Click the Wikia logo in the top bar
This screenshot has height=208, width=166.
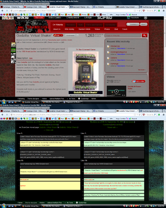pos(22,18)
